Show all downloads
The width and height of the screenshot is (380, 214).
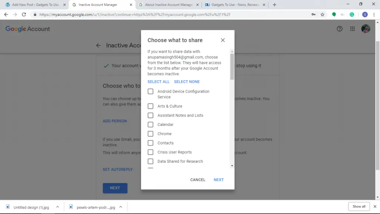coord(359,207)
